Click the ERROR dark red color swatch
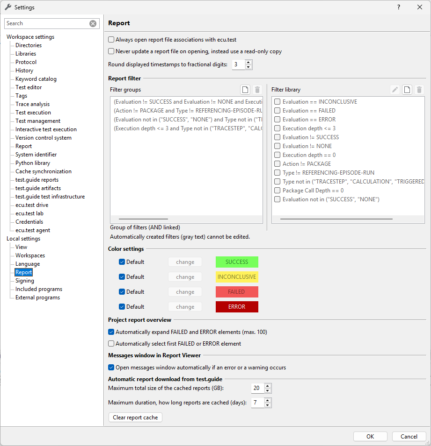The width and height of the screenshot is (431, 446). 237,307
